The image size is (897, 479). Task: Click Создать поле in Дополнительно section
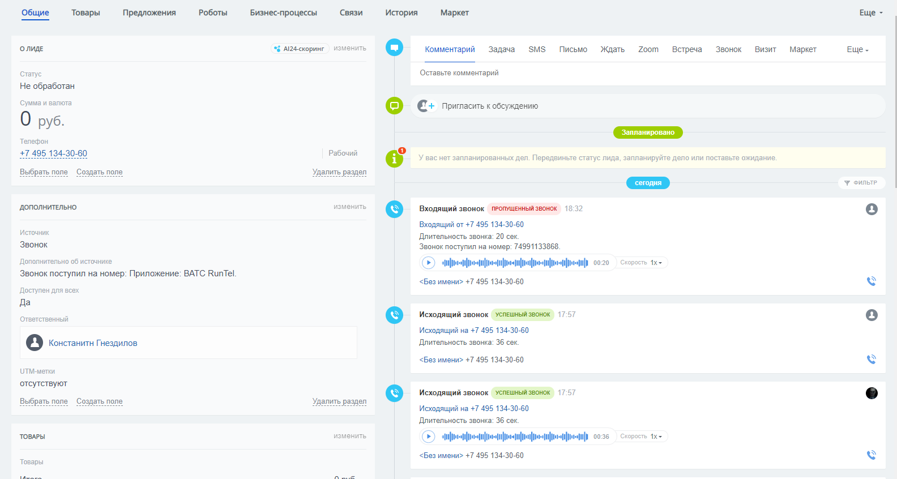tap(100, 401)
